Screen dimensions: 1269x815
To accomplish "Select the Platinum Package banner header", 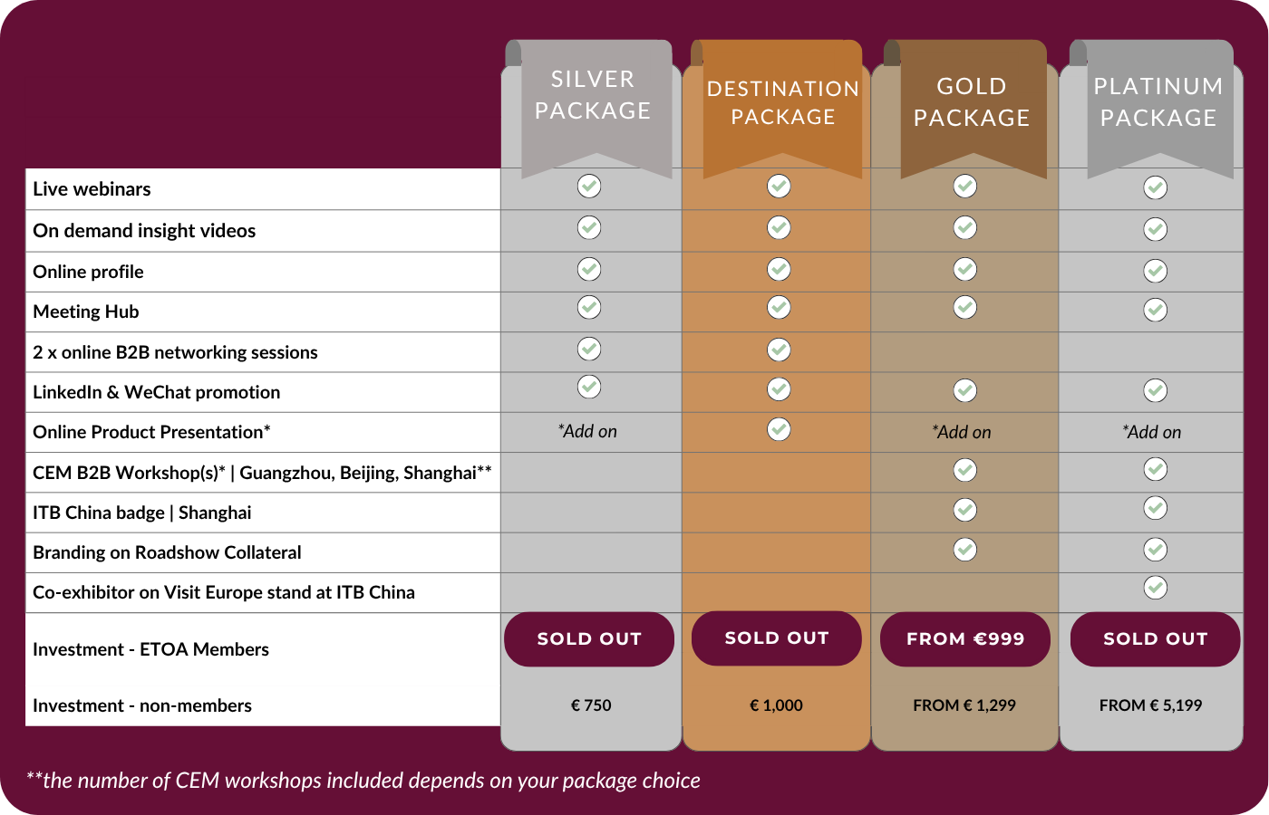I will (1158, 102).
